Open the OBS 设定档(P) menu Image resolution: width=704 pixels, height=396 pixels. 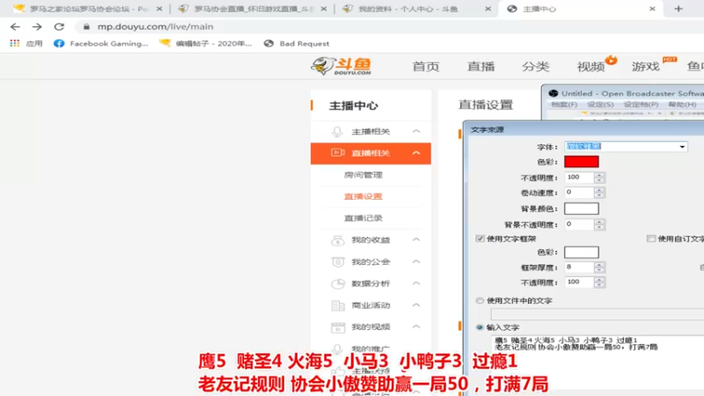pyautogui.click(x=641, y=105)
